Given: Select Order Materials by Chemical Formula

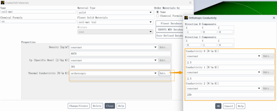Looking at the screenshot, I should tap(157, 16).
